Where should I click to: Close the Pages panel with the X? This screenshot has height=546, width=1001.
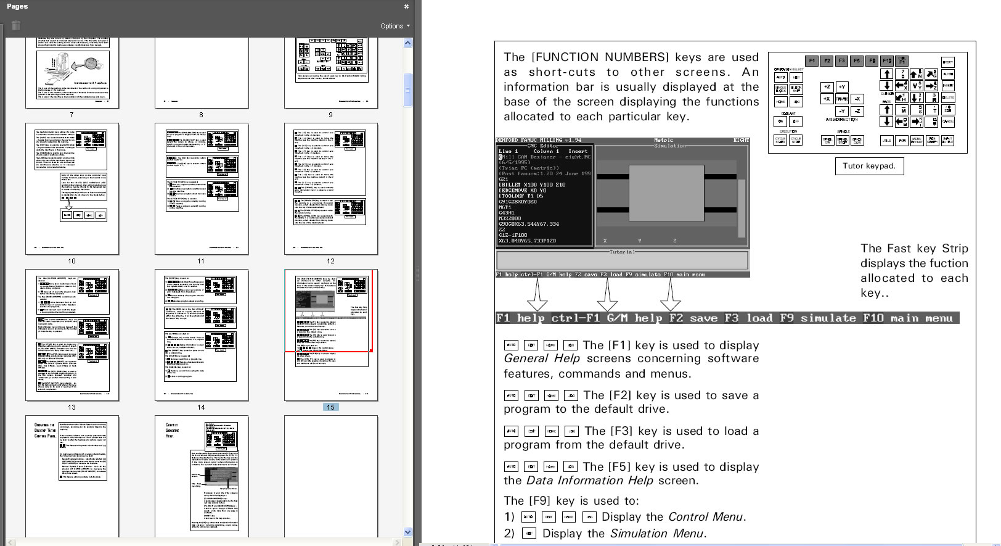(406, 6)
